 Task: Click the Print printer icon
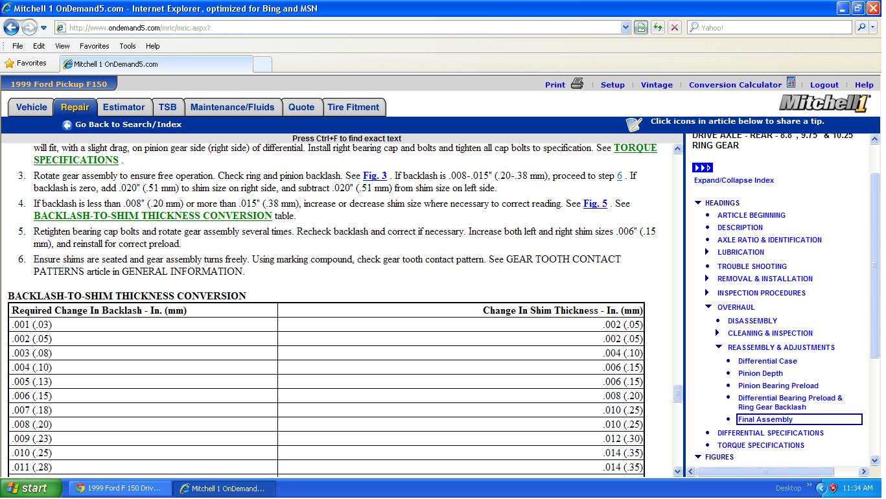click(577, 84)
